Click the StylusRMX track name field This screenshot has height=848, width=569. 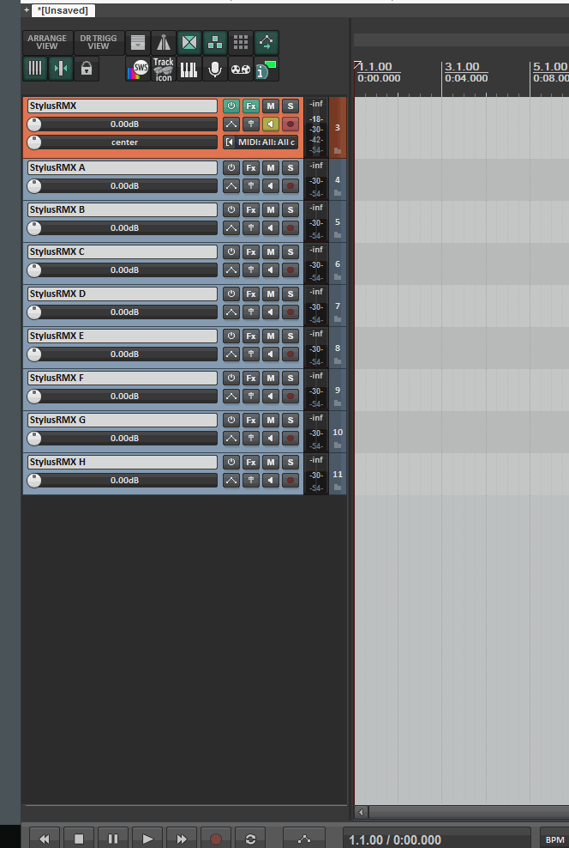pos(123,106)
